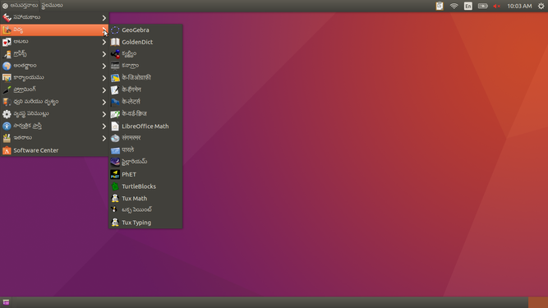Click the show desktop button in bottom panel
The width and height of the screenshot is (548, 308).
click(x=6, y=302)
